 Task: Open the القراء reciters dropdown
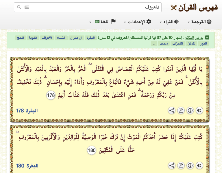pyautogui.click(x=169, y=22)
